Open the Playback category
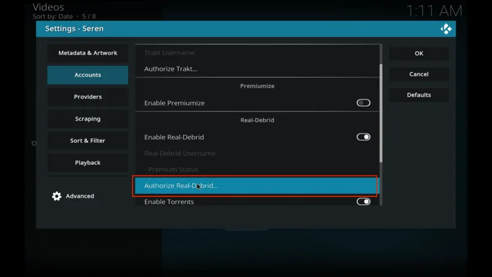492x277 pixels. coord(87,163)
